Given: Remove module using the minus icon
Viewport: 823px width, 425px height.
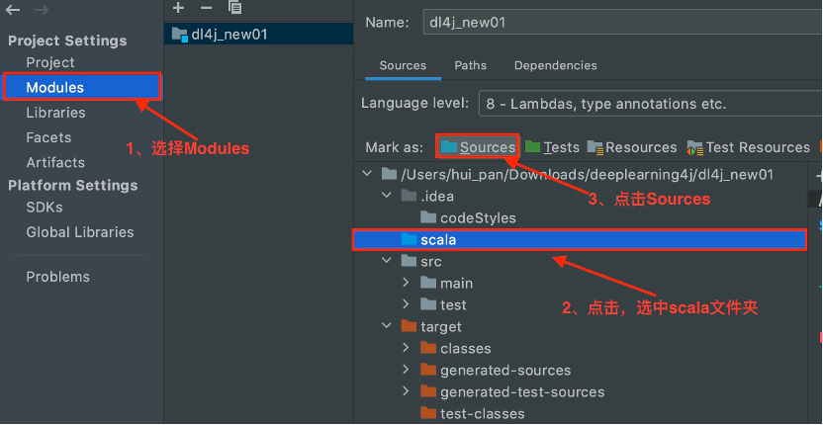Looking at the screenshot, I should click(x=206, y=8).
